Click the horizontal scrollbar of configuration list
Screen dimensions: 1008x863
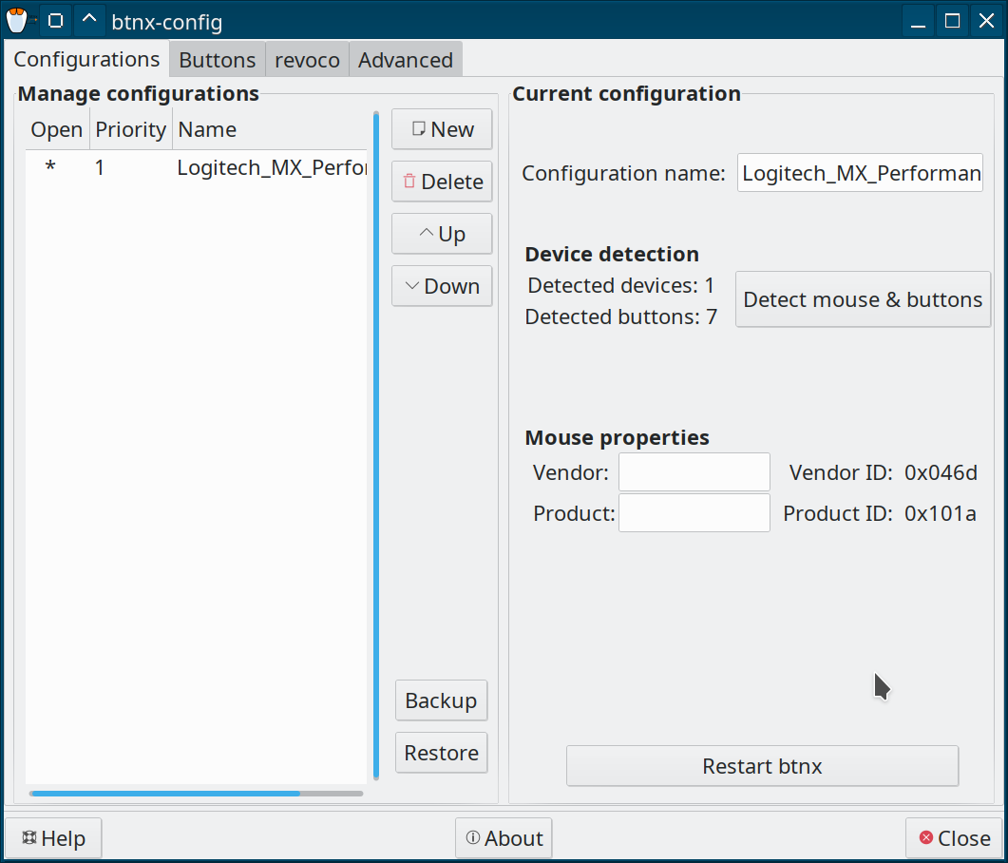pyautogui.click(x=196, y=794)
